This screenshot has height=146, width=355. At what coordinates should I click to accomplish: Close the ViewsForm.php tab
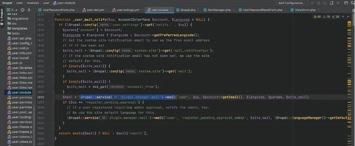click(x=318, y=10)
